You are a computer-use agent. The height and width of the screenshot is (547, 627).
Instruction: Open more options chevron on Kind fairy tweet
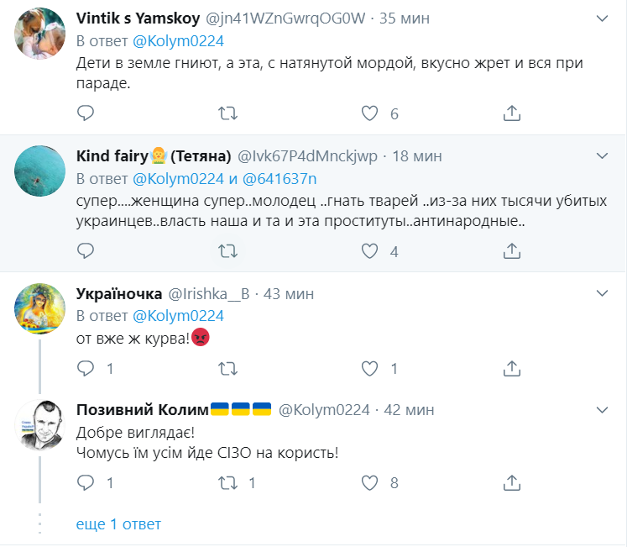point(602,155)
